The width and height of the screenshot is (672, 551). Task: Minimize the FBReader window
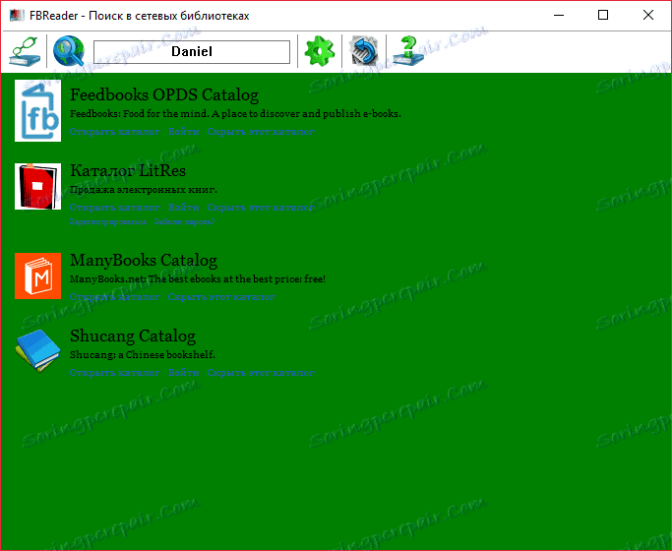[559, 16]
